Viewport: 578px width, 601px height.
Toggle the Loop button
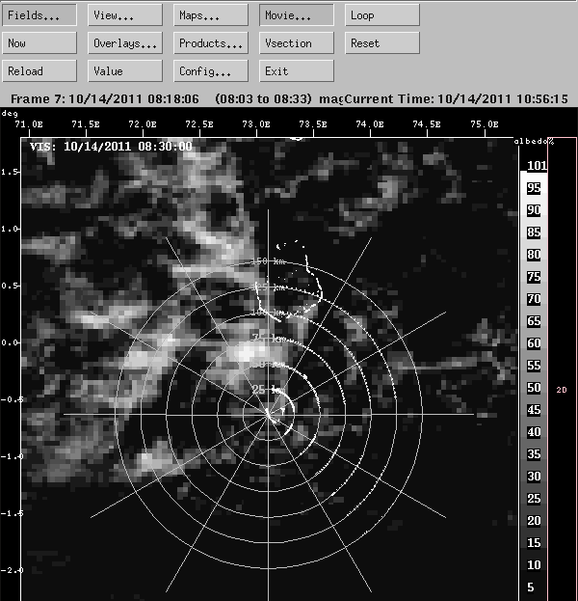(382, 15)
